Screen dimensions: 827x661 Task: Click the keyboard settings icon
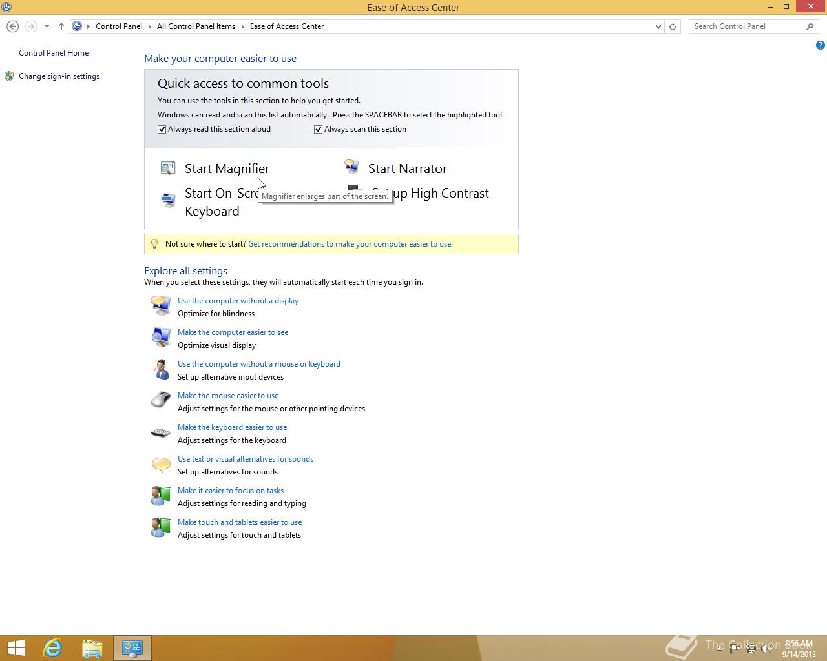[x=160, y=432]
